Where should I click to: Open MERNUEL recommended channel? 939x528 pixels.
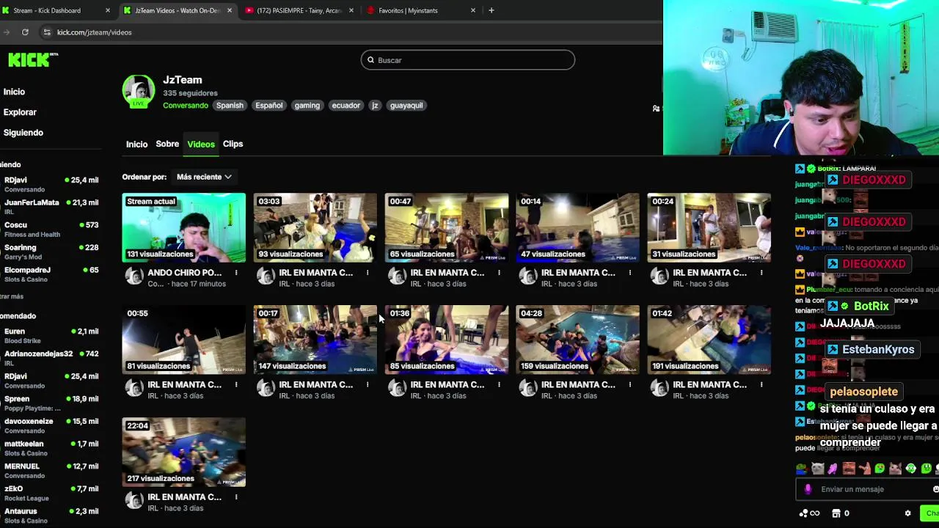[50, 470]
